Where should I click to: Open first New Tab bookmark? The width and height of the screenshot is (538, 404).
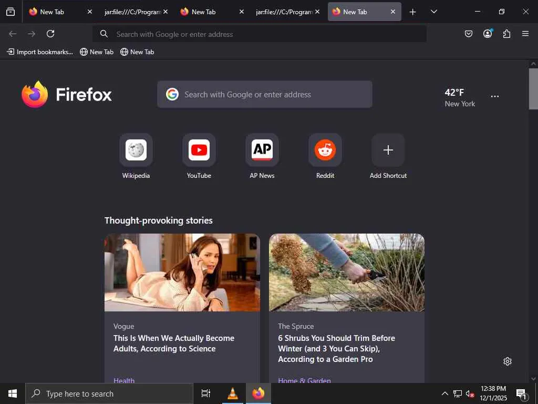coord(97,52)
